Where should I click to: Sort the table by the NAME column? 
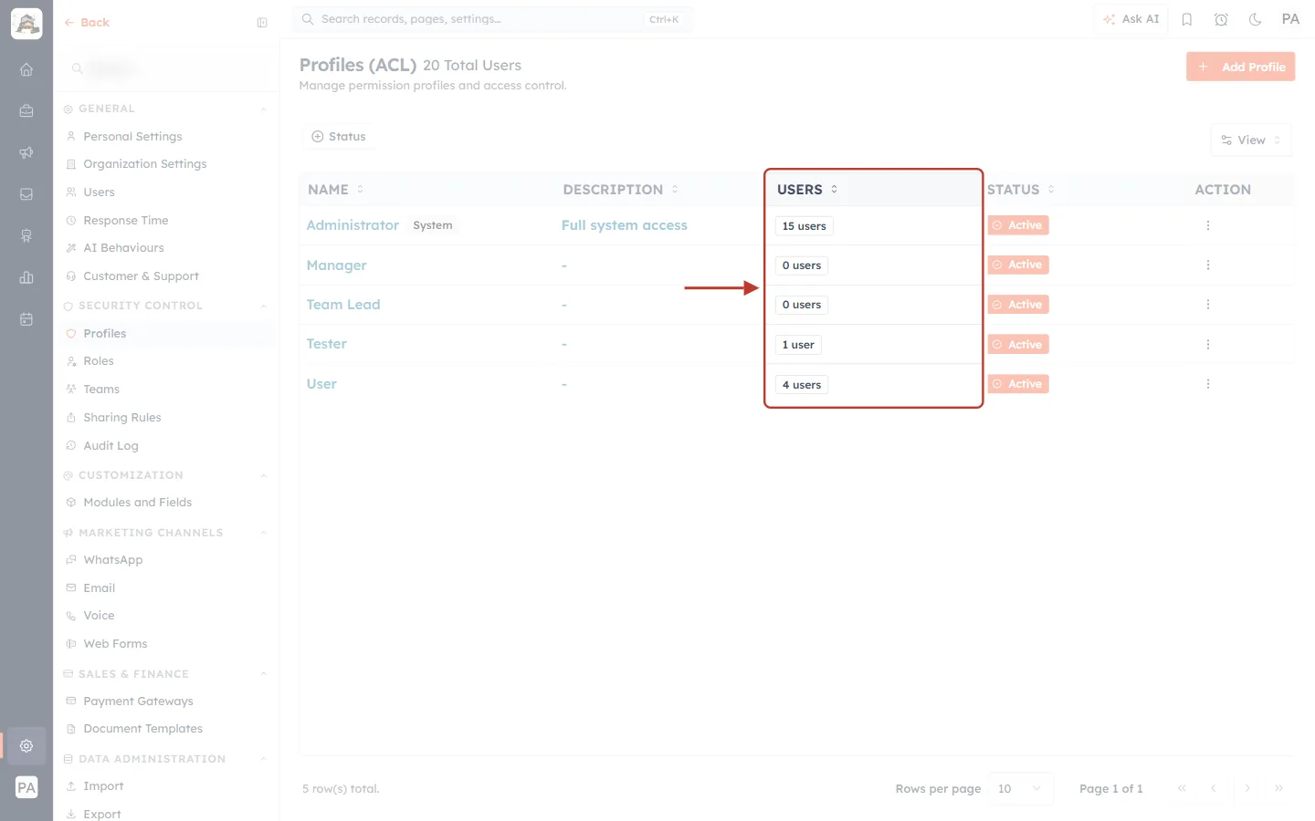click(x=335, y=190)
